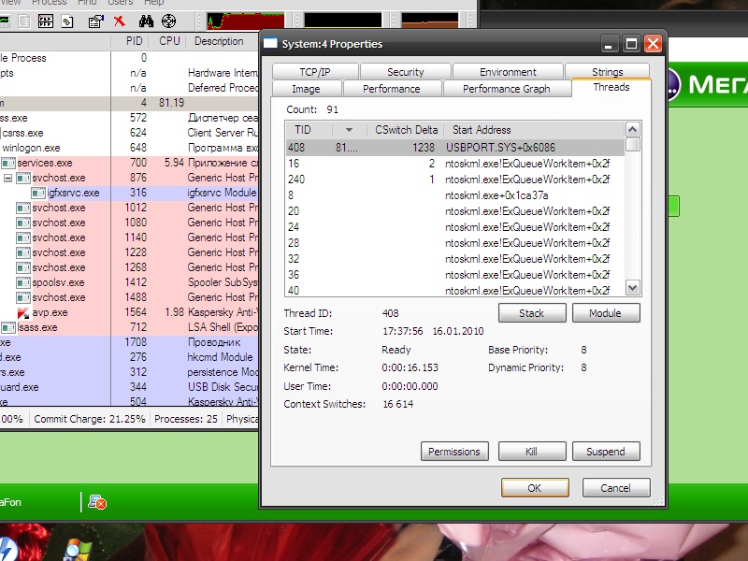Click the red X Kill Process icon
This screenshot has width=748, height=561.
click(120, 21)
